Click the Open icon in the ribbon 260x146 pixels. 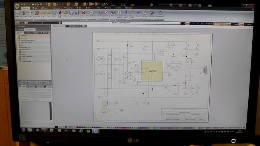tap(66, 13)
